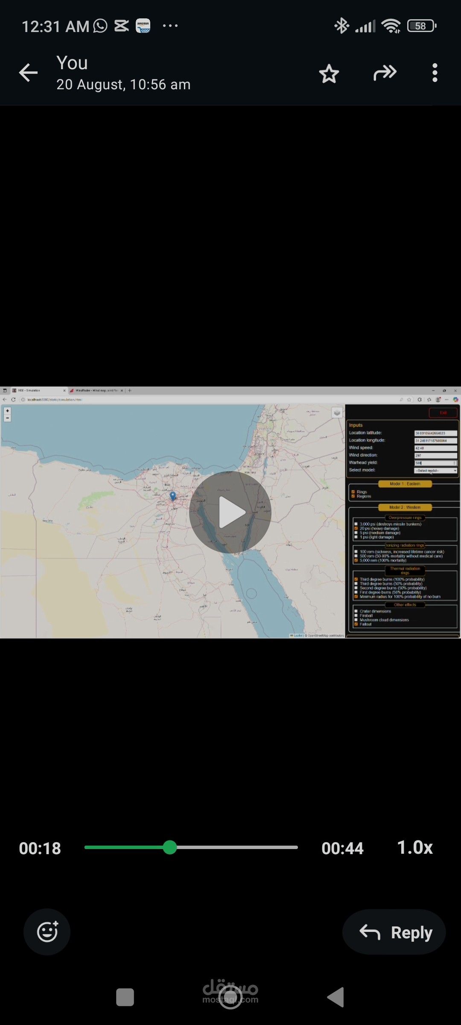Viewport: 461px width, 1025px height.
Task: Tap the status bar overflow dots icon
Action: [170, 26]
